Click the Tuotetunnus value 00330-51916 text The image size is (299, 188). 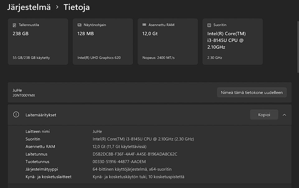119,162
